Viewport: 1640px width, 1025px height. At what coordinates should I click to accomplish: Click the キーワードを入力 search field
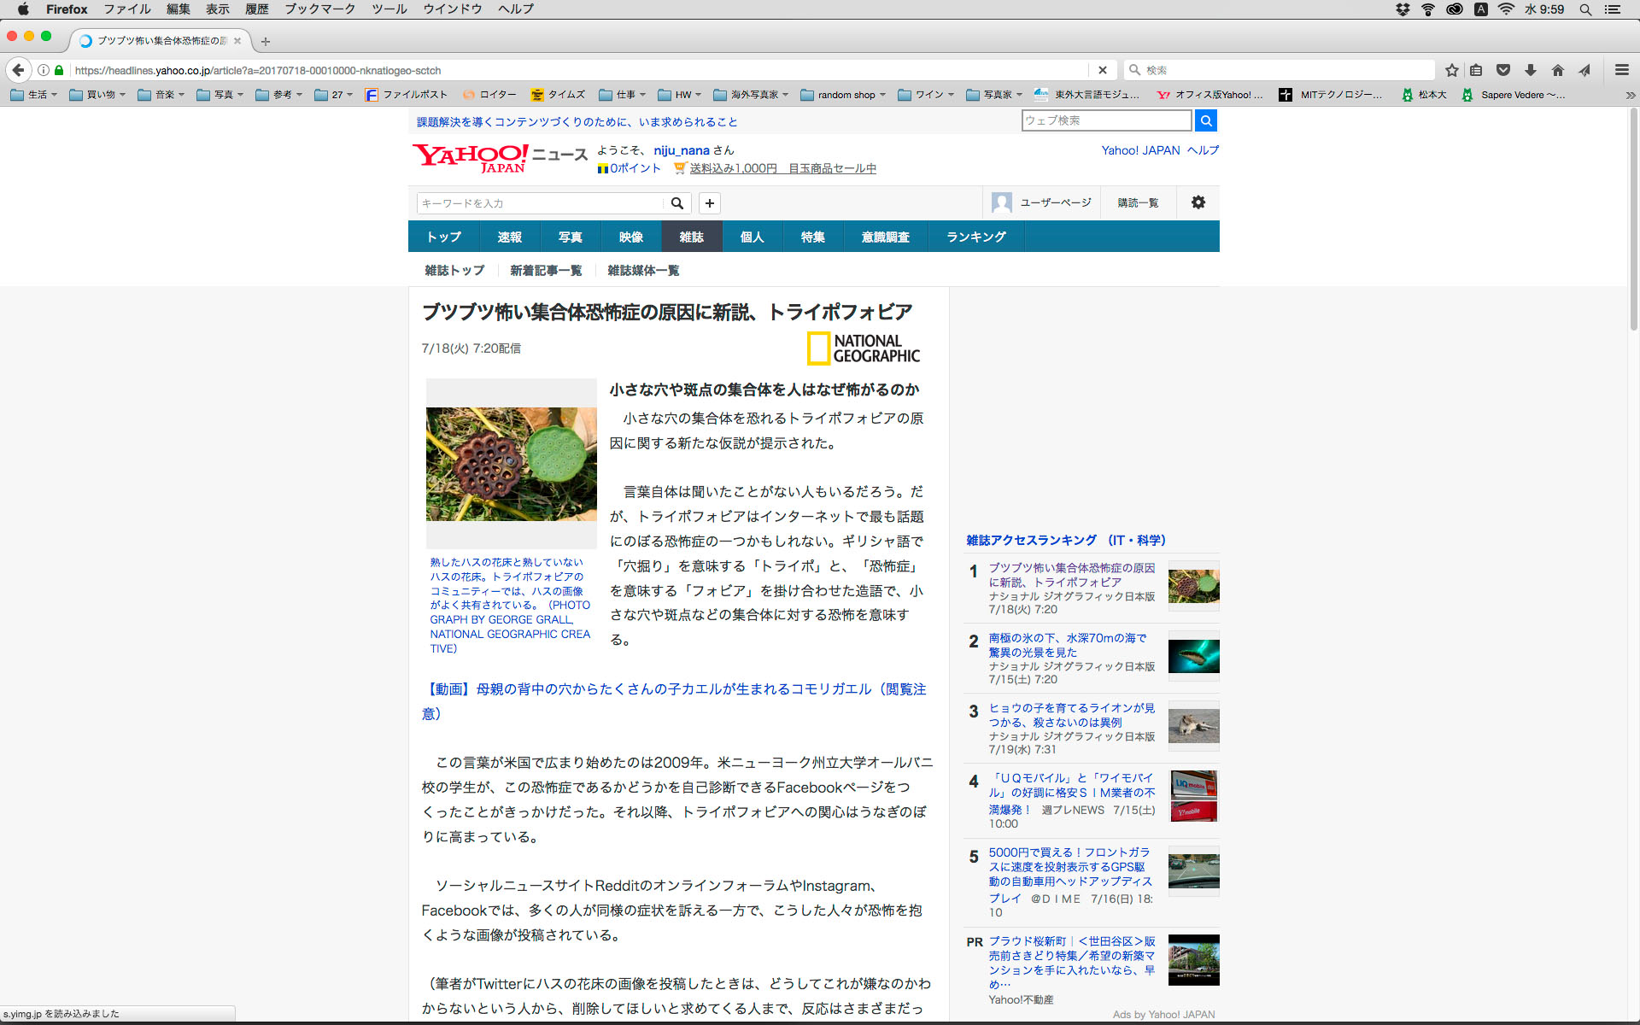(540, 203)
